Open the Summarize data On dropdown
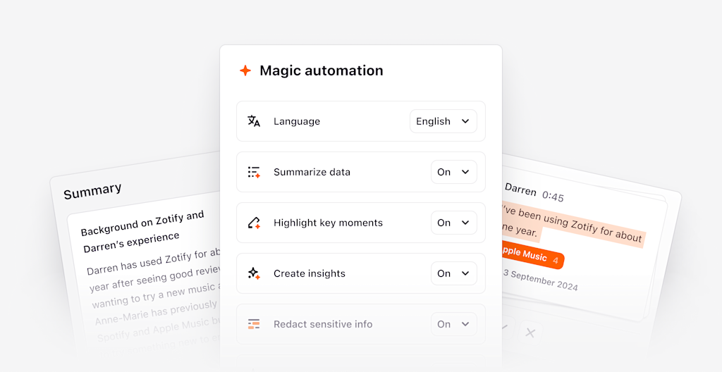This screenshot has width=722, height=372. [454, 172]
